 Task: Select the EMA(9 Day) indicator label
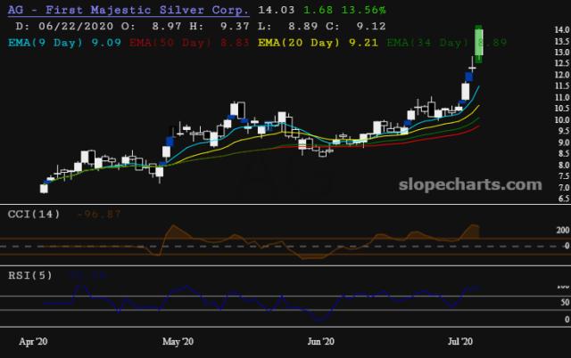tap(46, 43)
